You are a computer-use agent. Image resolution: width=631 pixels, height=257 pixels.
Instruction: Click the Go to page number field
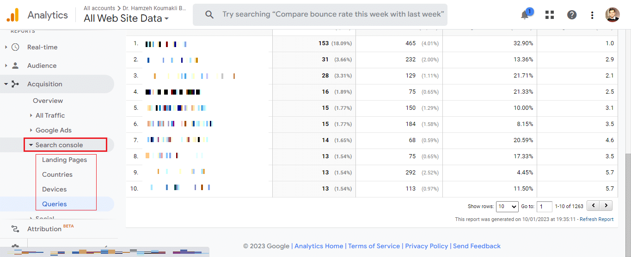544,206
